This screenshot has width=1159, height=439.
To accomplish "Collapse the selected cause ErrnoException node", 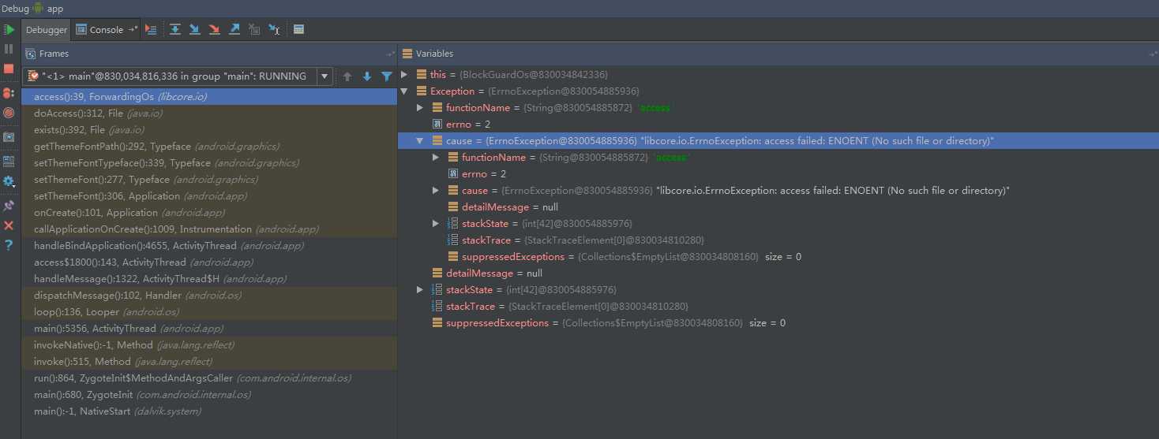I will coord(420,140).
